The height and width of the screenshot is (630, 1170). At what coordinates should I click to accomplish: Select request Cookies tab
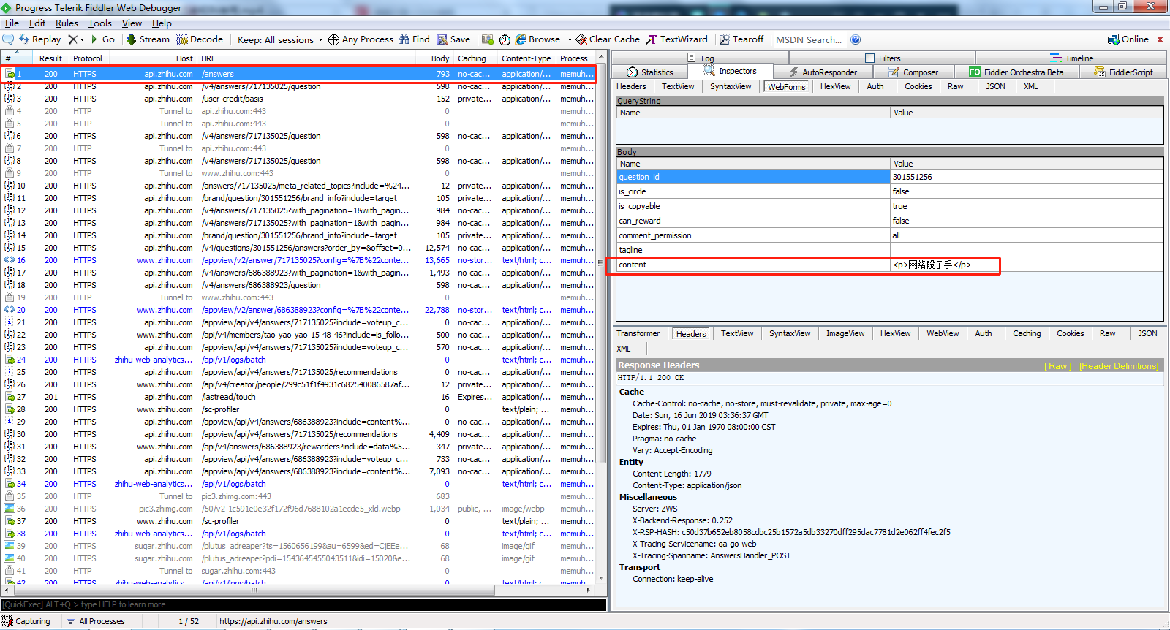click(918, 86)
